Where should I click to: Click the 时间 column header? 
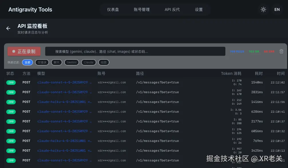tap(281, 73)
